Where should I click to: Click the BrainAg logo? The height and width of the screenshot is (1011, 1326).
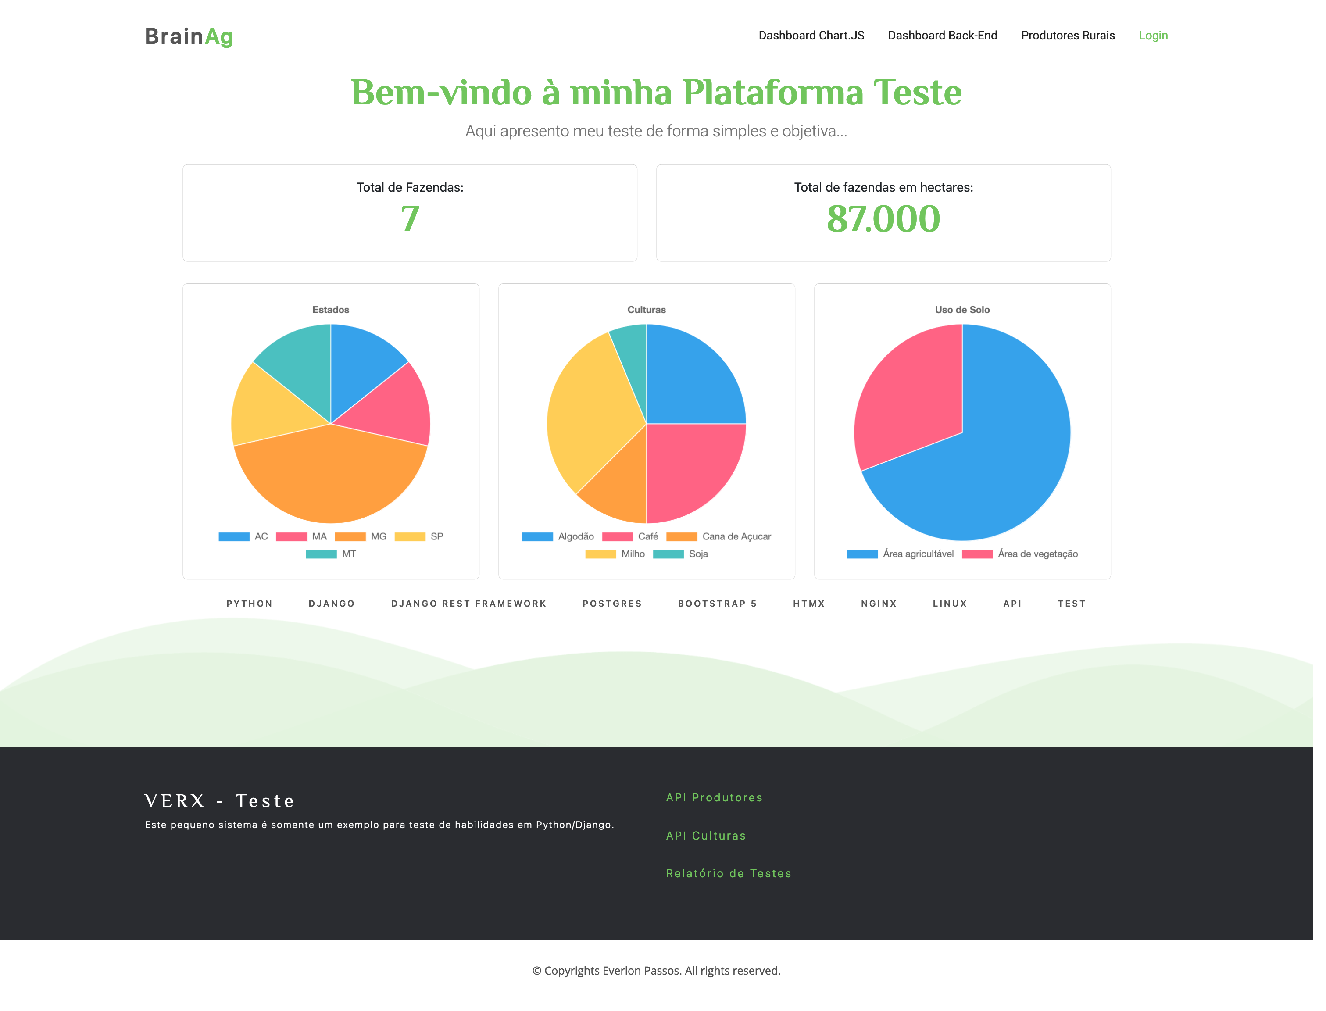189,36
